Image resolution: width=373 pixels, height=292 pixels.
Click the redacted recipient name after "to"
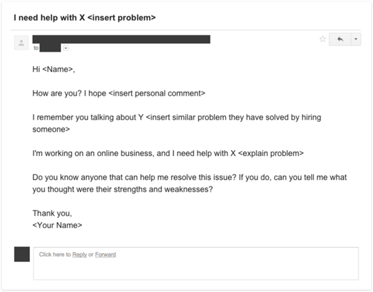tap(50, 48)
